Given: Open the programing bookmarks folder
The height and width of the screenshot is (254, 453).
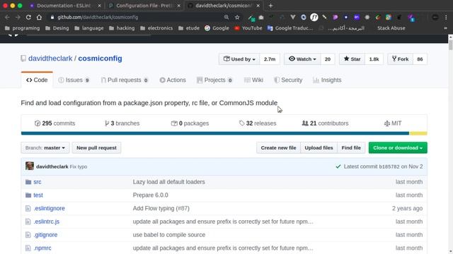Looking at the screenshot, I should (22, 28).
